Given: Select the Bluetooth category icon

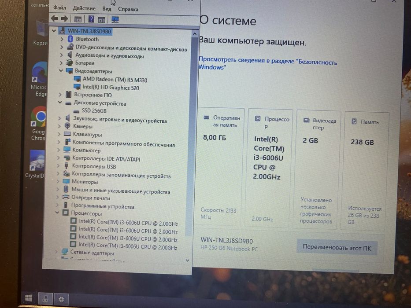Looking at the screenshot, I should pos(70,39).
